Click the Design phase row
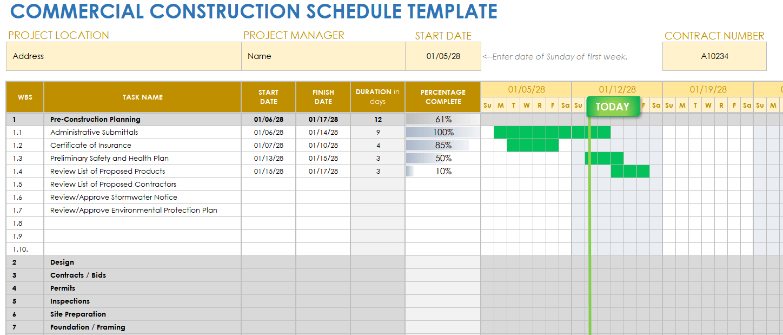This screenshot has height=335, width=783. [62, 262]
